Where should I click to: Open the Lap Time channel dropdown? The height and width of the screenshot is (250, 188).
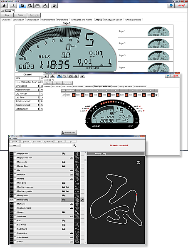27,97
